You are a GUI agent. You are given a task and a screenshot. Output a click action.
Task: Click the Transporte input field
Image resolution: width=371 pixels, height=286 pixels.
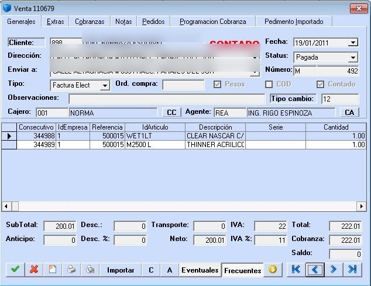[x=210, y=226]
